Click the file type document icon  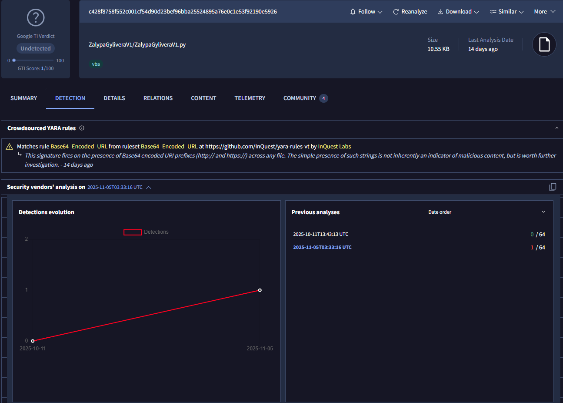tap(544, 44)
